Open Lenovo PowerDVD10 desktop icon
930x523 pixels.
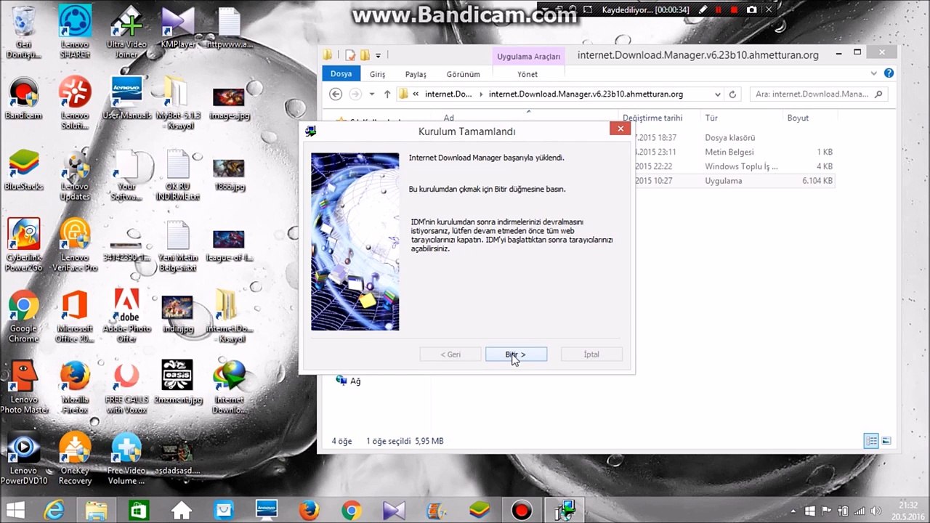pyautogui.click(x=23, y=459)
